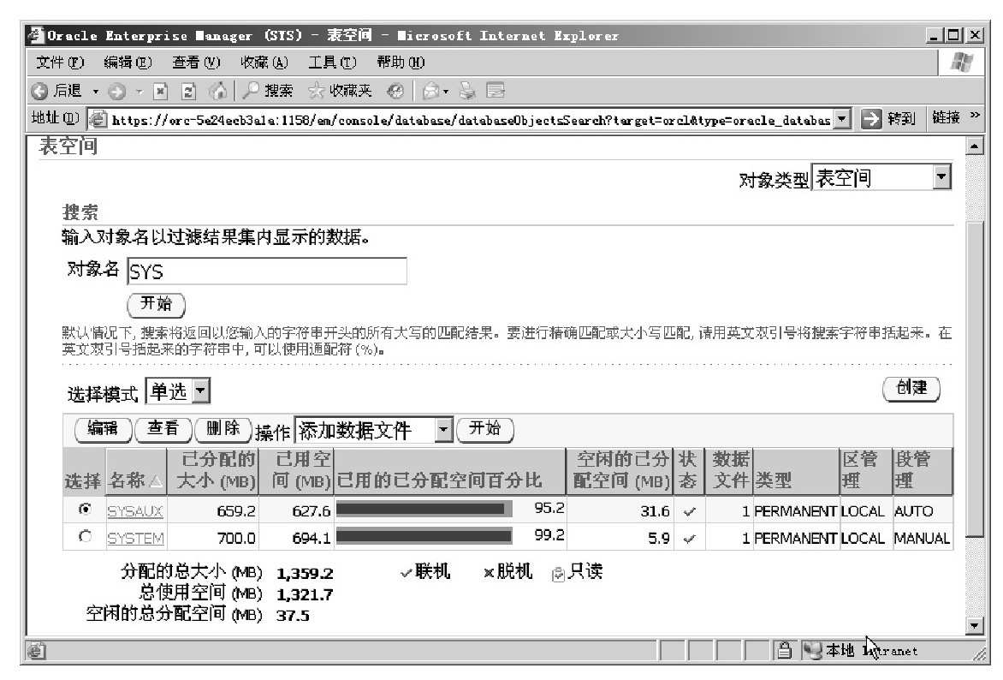Select the SYSTEM radio button
Image resolution: width=1003 pixels, height=680 pixels.
point(85,537)
